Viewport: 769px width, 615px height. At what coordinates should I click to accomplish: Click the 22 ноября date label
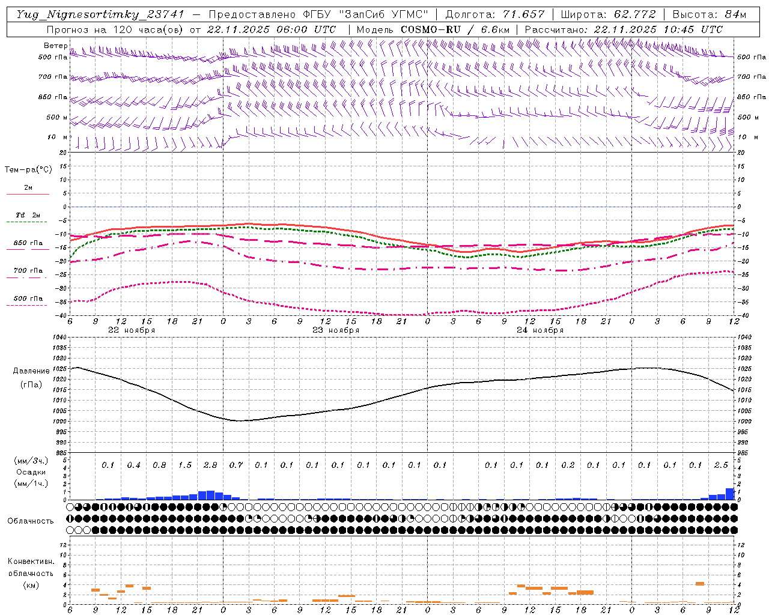pyautogui.click(x=132, y=330)
